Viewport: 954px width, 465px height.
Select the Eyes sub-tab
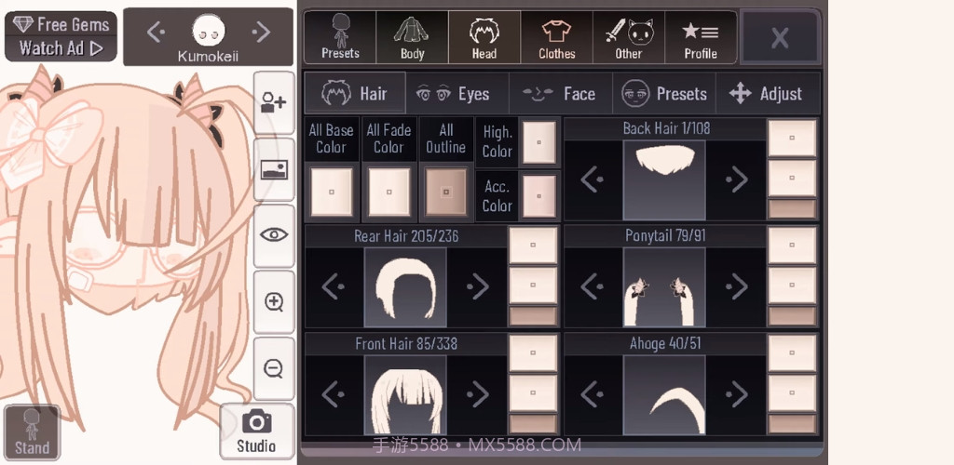pos(457,94)
